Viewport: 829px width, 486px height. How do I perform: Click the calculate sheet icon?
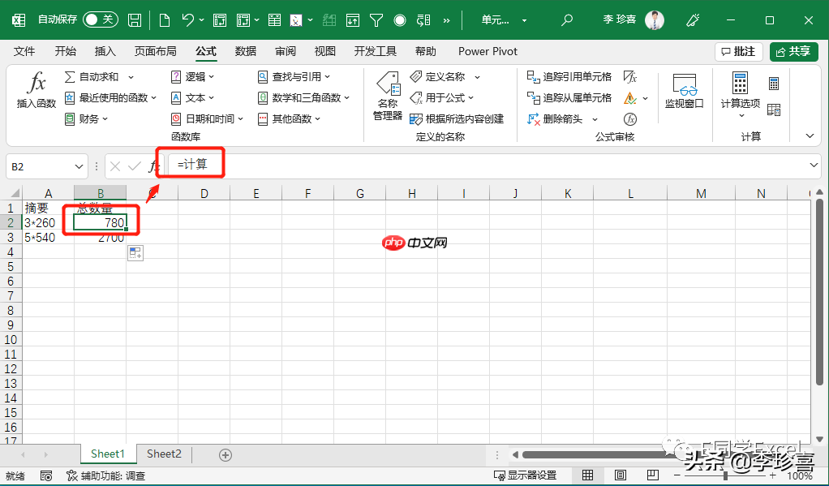point(774,110)
